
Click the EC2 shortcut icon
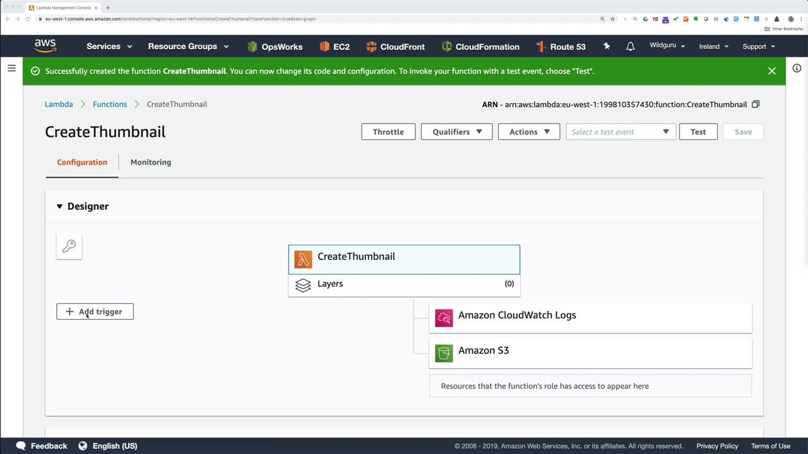coord(324,46)
